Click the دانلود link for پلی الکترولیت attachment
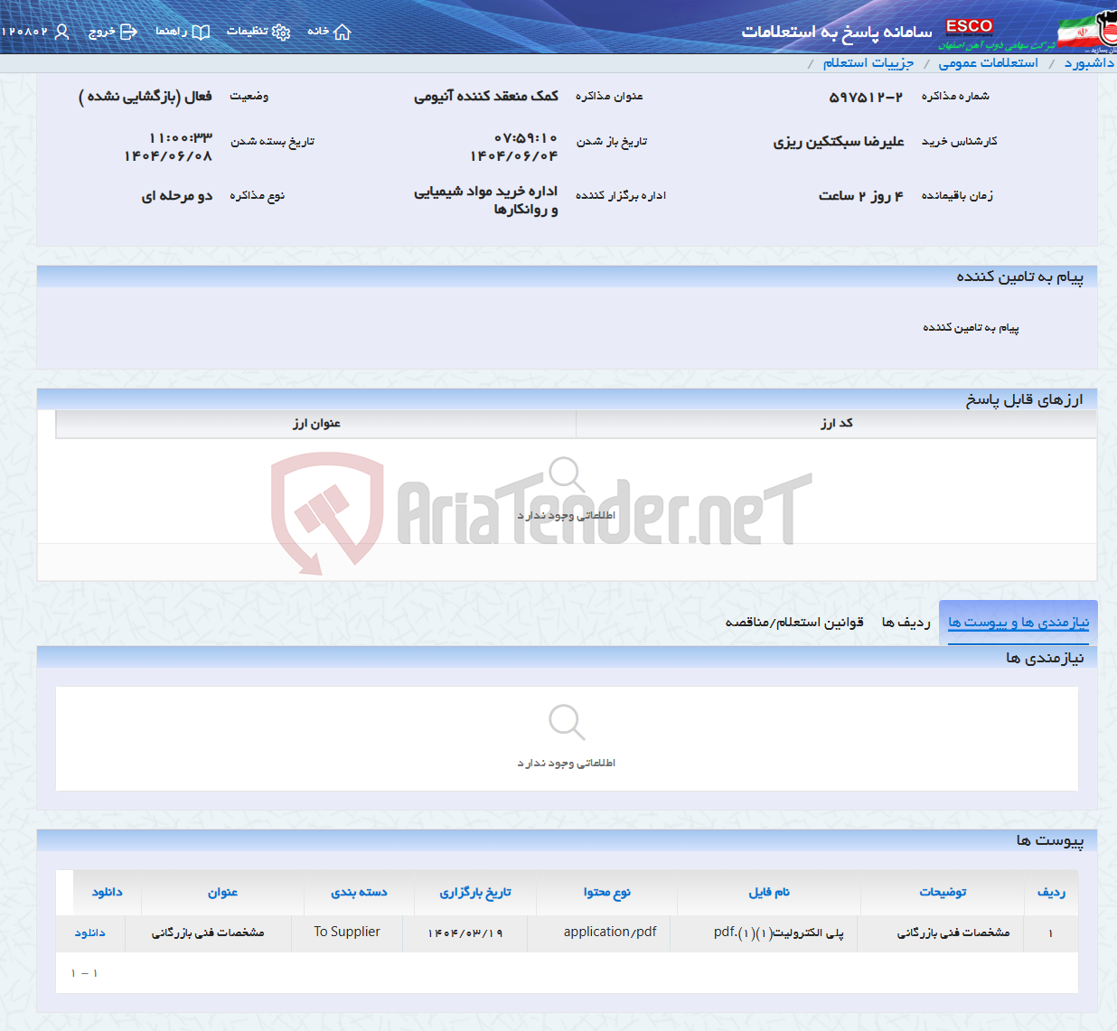 tap(90, 933)
